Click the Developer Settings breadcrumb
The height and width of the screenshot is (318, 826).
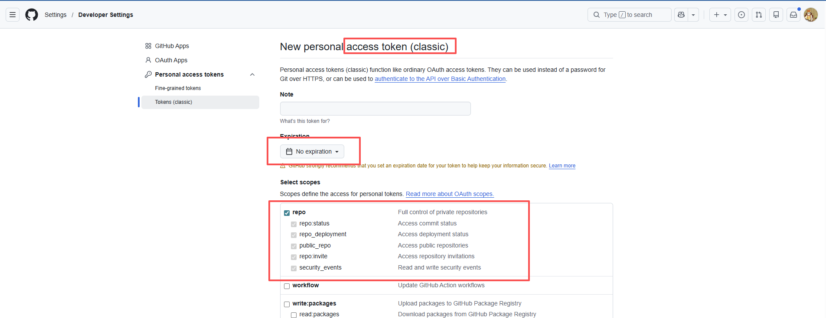106,15
